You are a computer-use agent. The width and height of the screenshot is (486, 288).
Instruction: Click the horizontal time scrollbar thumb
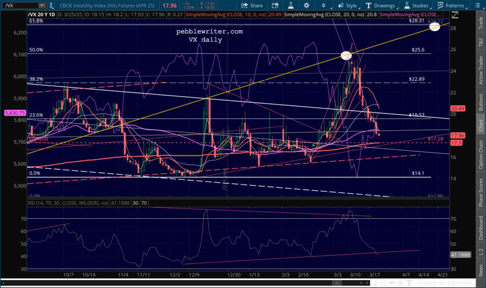(x=336, y=283)
